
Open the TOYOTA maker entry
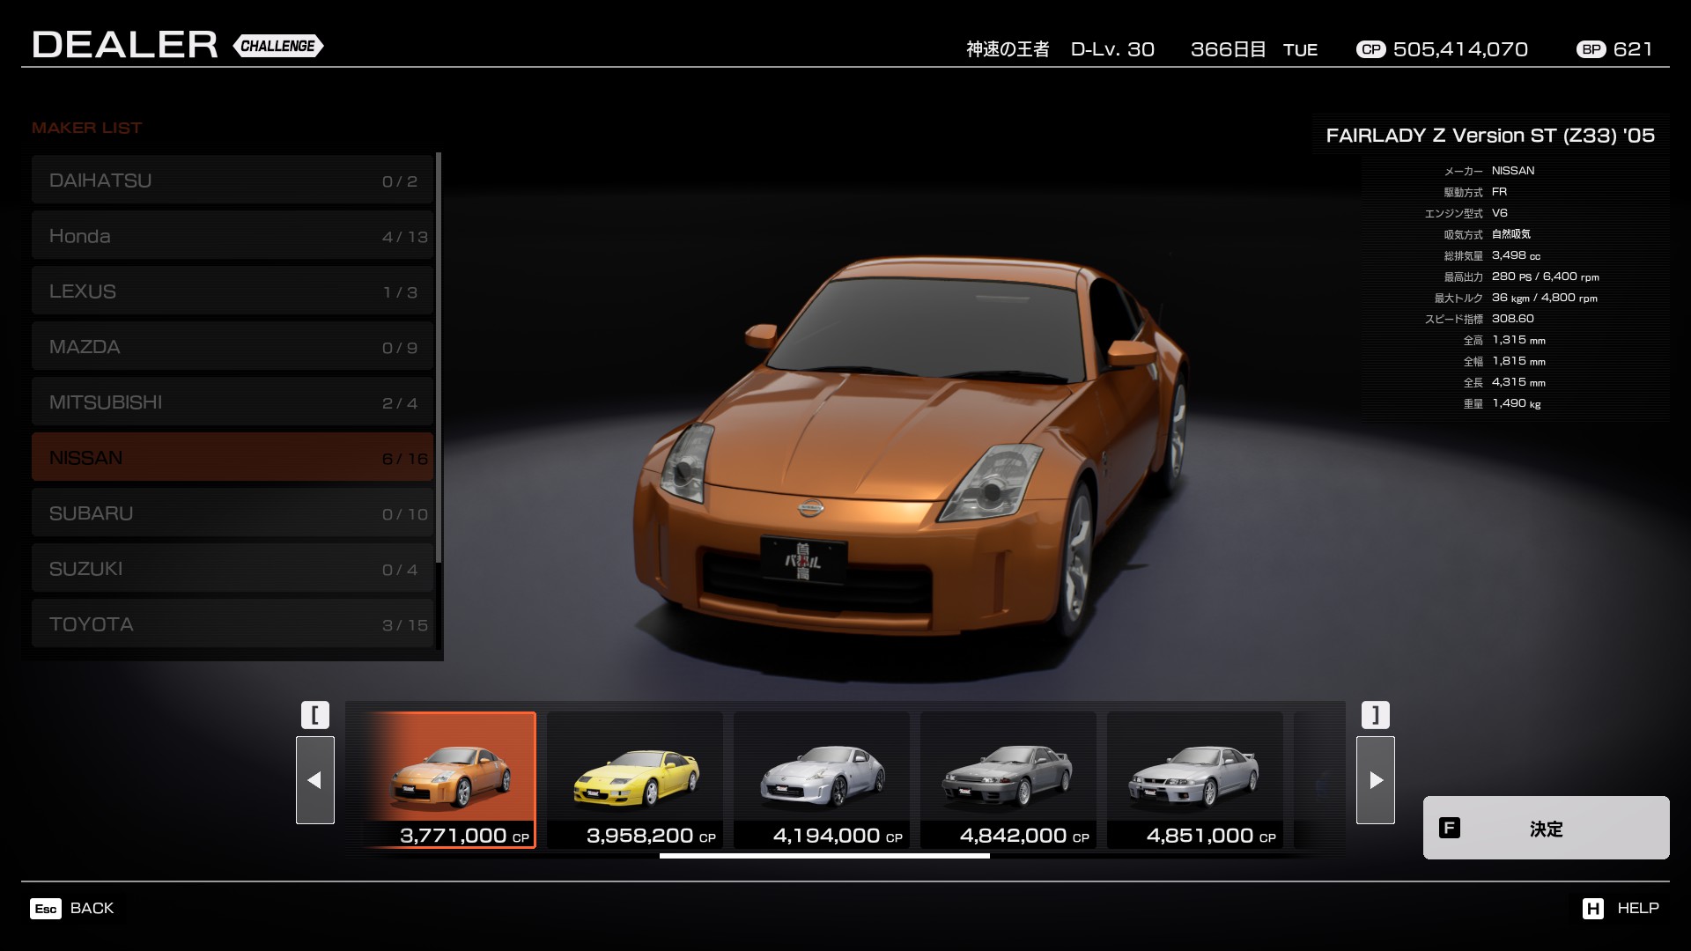coord(233,623)
